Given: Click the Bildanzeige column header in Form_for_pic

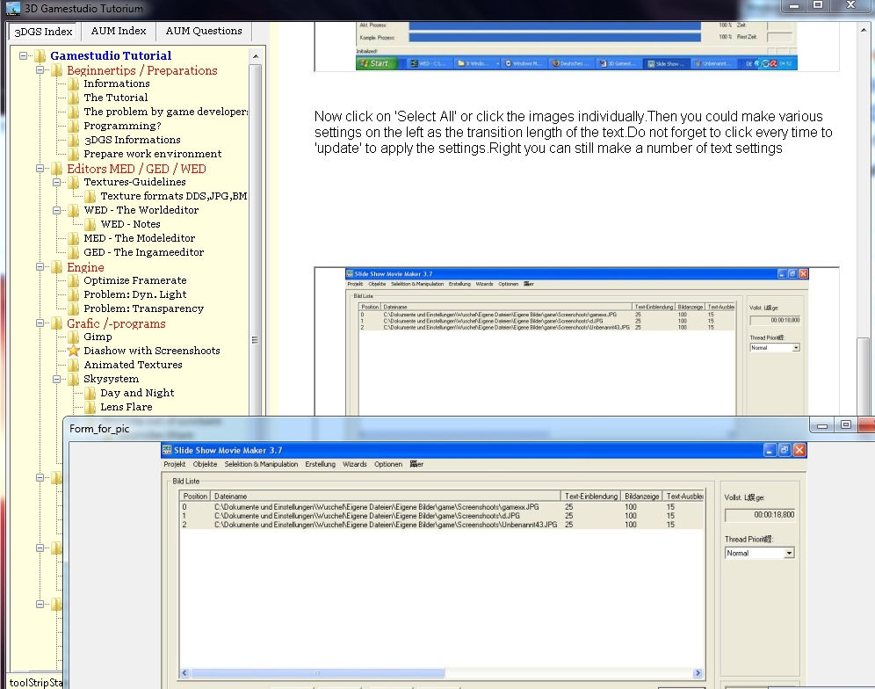Looking at the screenshot, I should coord(641,496).
